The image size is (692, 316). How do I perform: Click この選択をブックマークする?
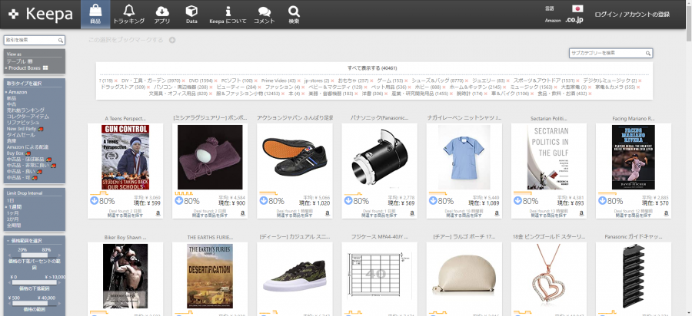pyautogui.click(x=126, y=40)
